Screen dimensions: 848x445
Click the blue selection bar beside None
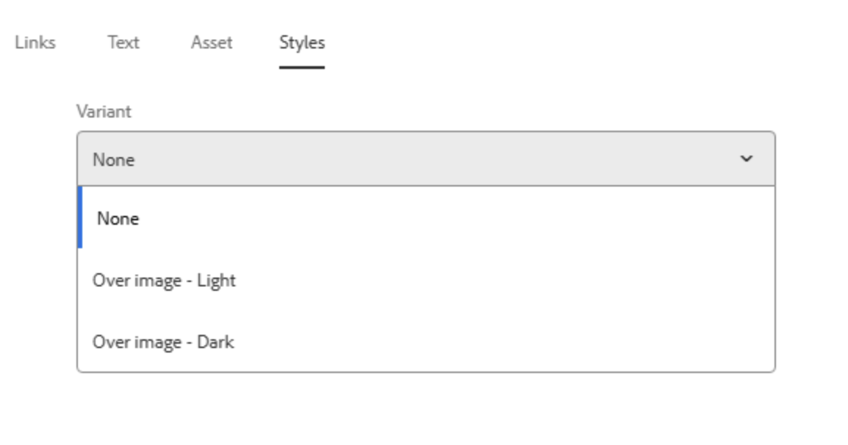pos(81,218)
